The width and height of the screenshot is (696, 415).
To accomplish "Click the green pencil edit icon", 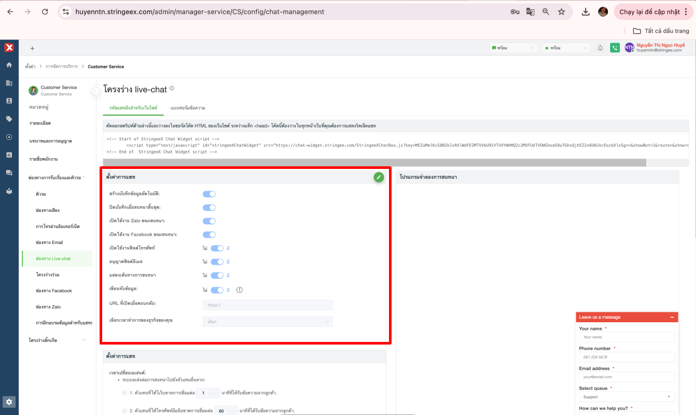I will [x=379, y=177].
